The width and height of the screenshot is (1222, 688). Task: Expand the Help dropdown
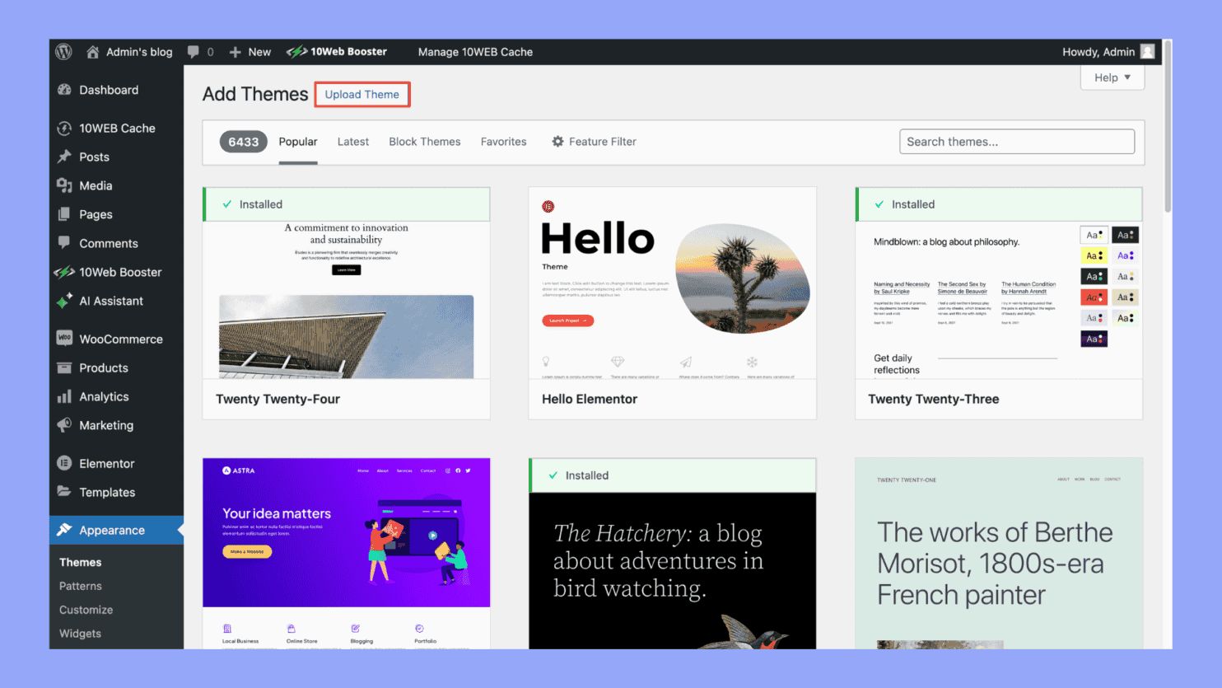[x=1112, y=77]
